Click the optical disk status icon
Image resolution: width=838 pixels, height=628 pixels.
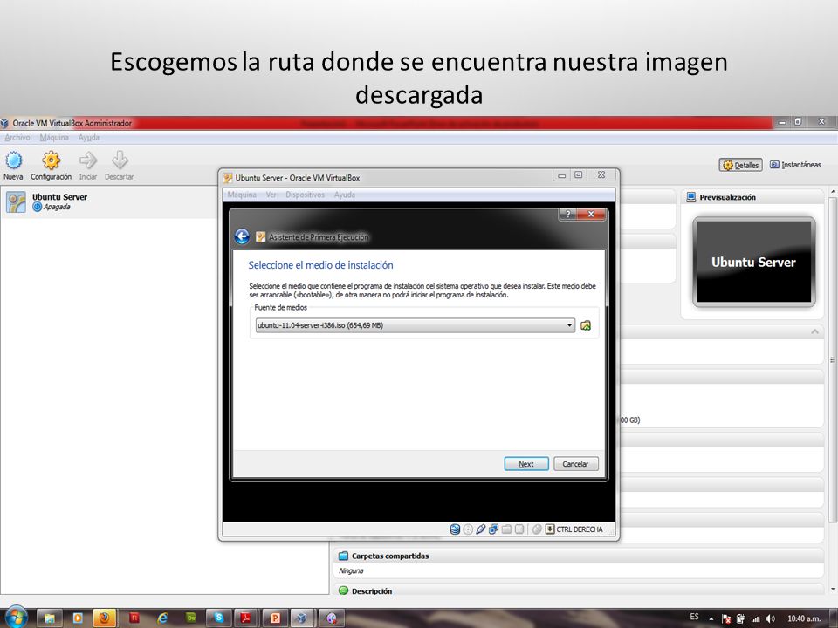coord(468,529)
